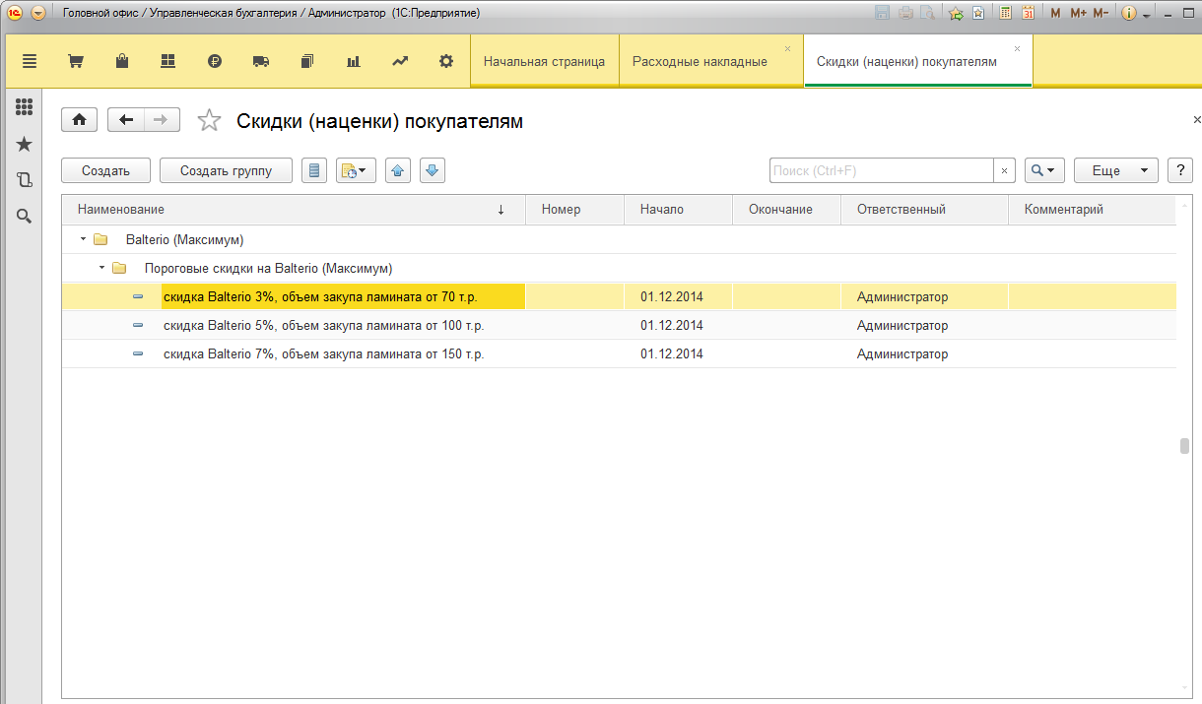The image size is (1202, 704).
Task: Add this page to favorites star
Action: pos(209,120)
